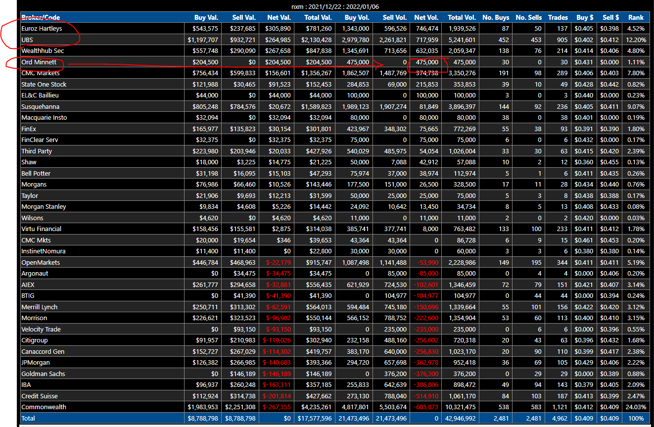This screenshot has height=427, width=654.
Task: Select the Wilsons broker name
Action: pos(32,218)
